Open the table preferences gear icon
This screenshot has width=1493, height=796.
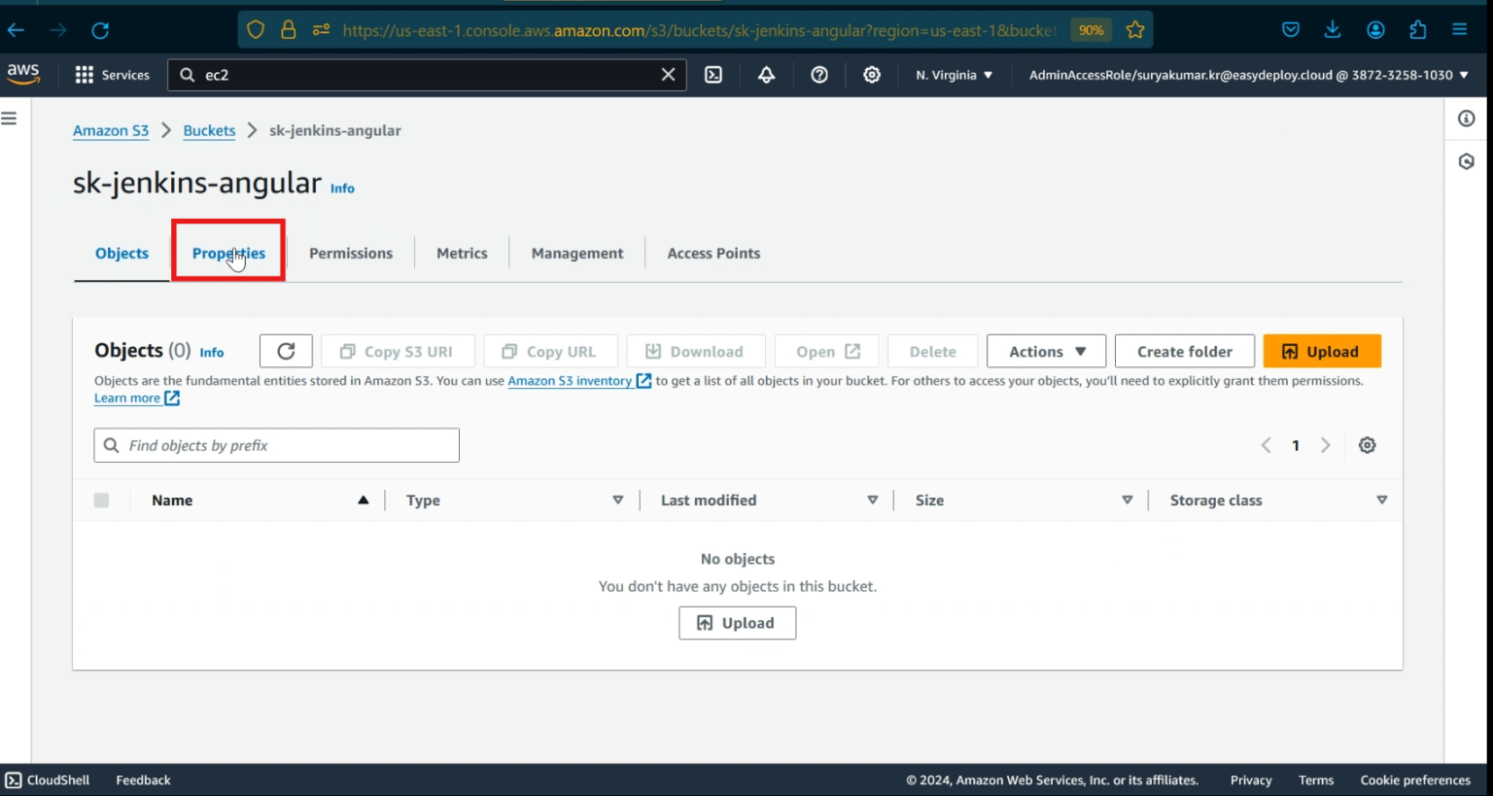[x=1367, y=445]
